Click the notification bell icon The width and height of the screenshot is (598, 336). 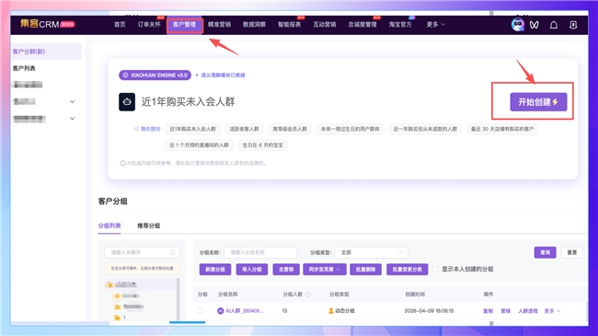click(553, 25)
